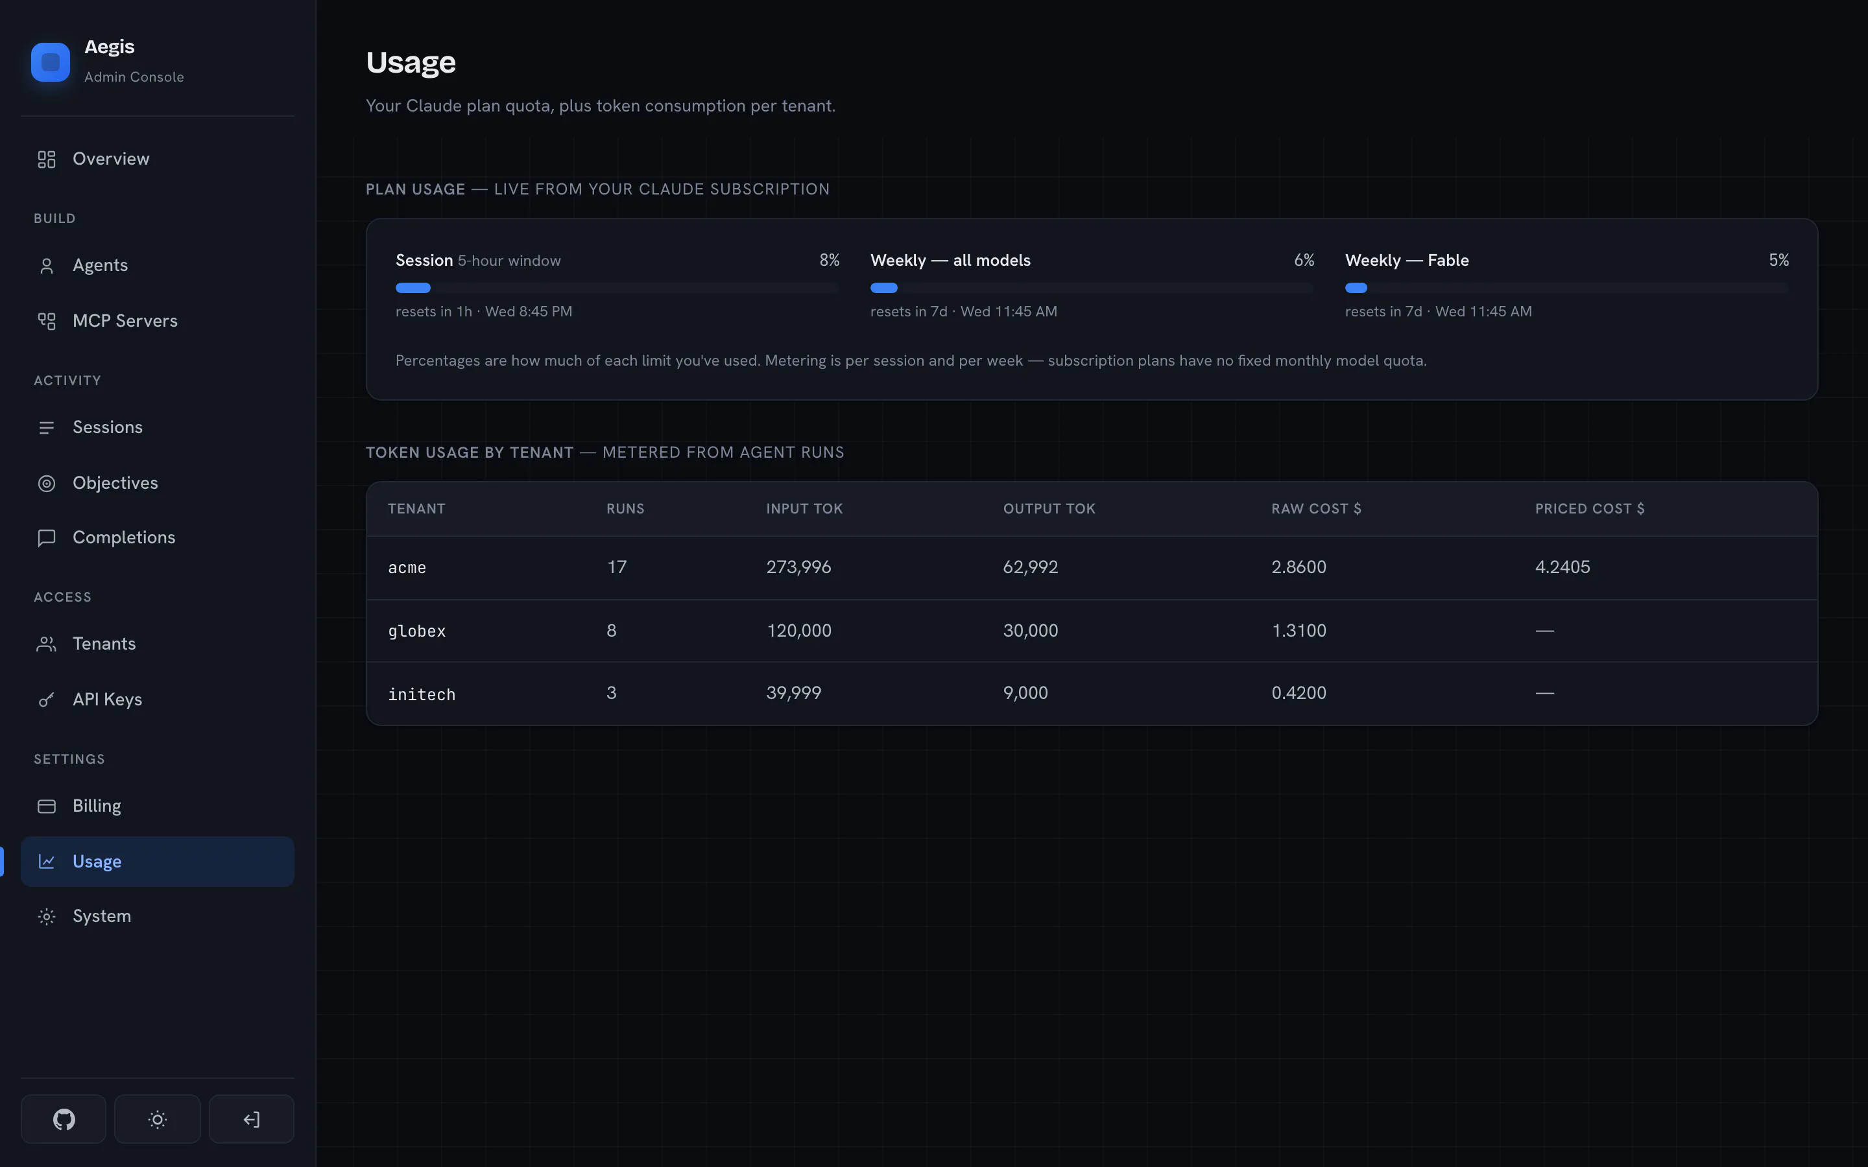The height and width of the screenshot is (1167, 1868).
Task: Click the acme runs count 17
Action: pos(617,567)
